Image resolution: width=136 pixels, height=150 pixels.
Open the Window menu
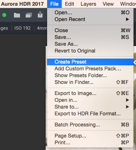[x=128, y=4]
